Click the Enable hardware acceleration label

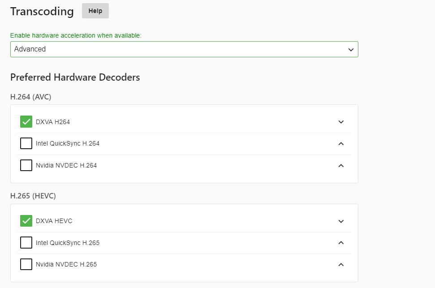tap(76, 35)
